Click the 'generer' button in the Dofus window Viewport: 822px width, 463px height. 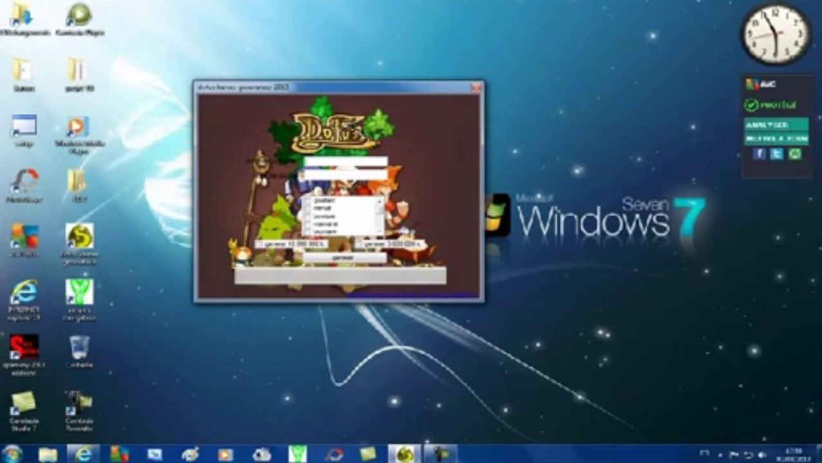[x=345, y=257]
